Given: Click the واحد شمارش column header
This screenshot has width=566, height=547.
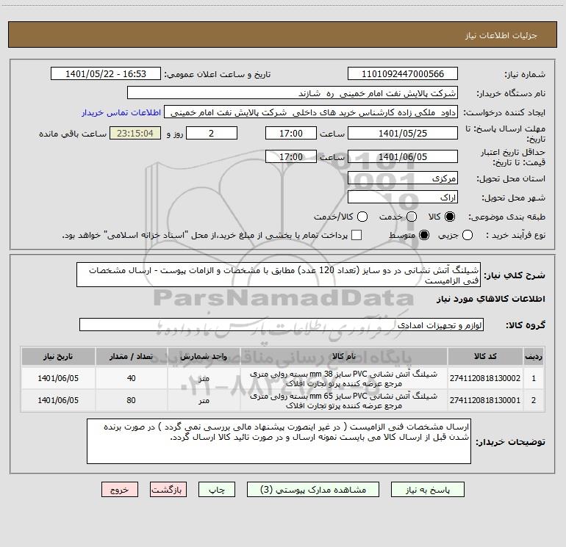Looking at the screenshot, I should point(204,357).
